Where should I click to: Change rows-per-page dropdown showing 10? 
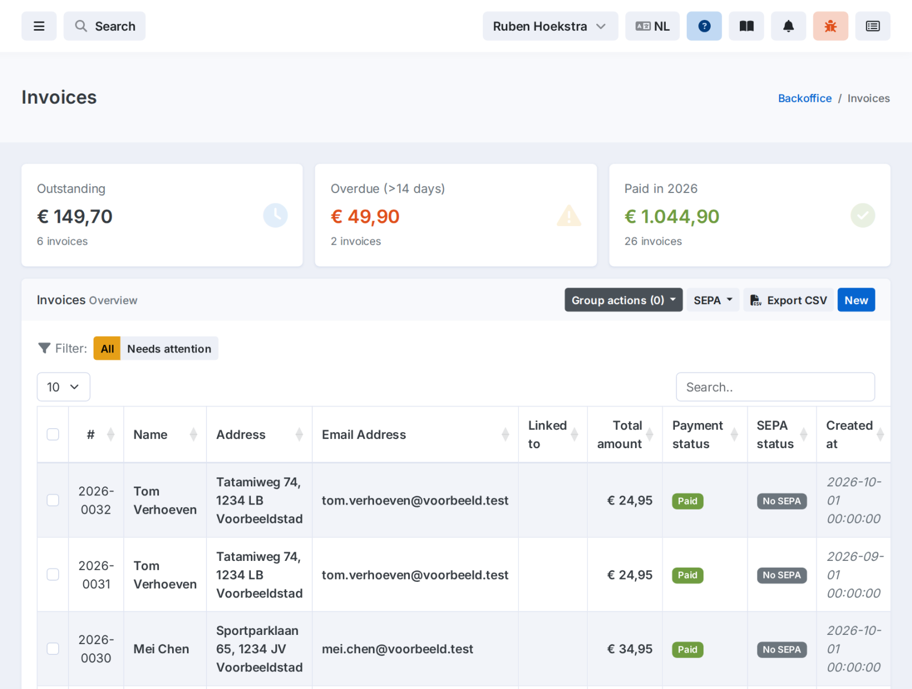(63, 387)
